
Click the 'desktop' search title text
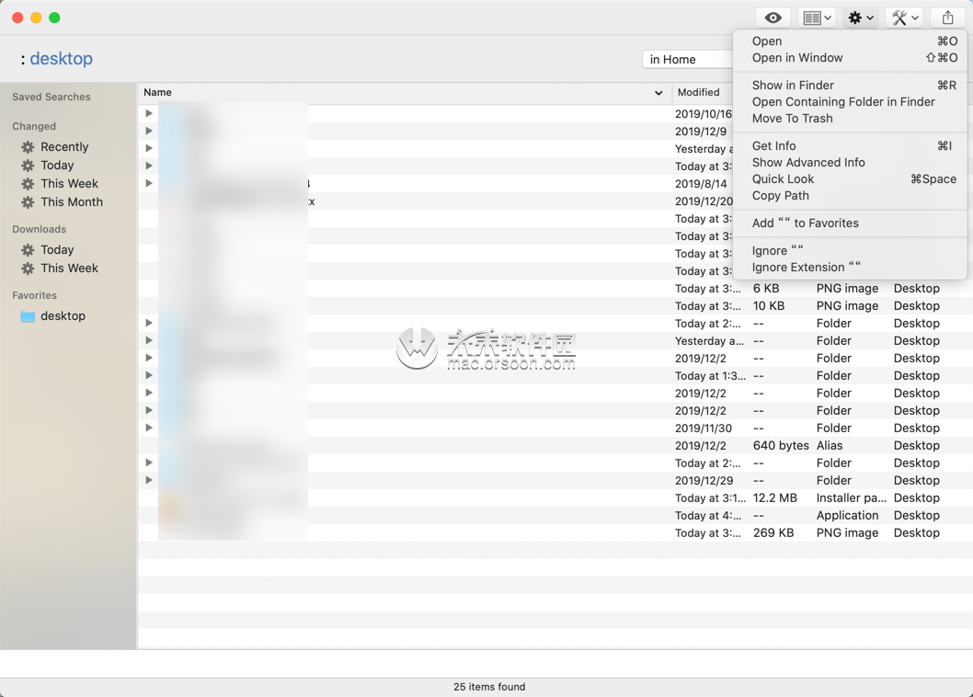coord(61,58)
